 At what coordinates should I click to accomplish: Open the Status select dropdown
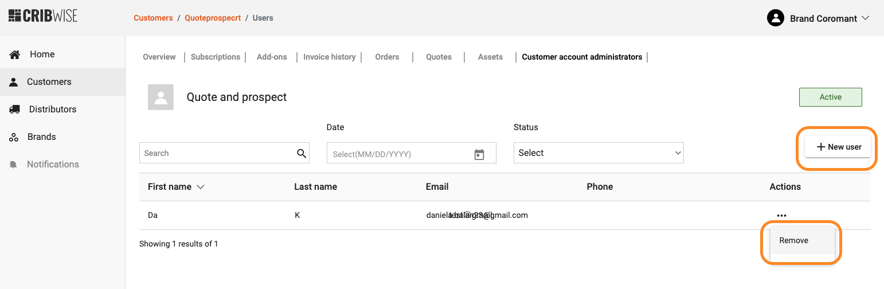coord(598,153)
